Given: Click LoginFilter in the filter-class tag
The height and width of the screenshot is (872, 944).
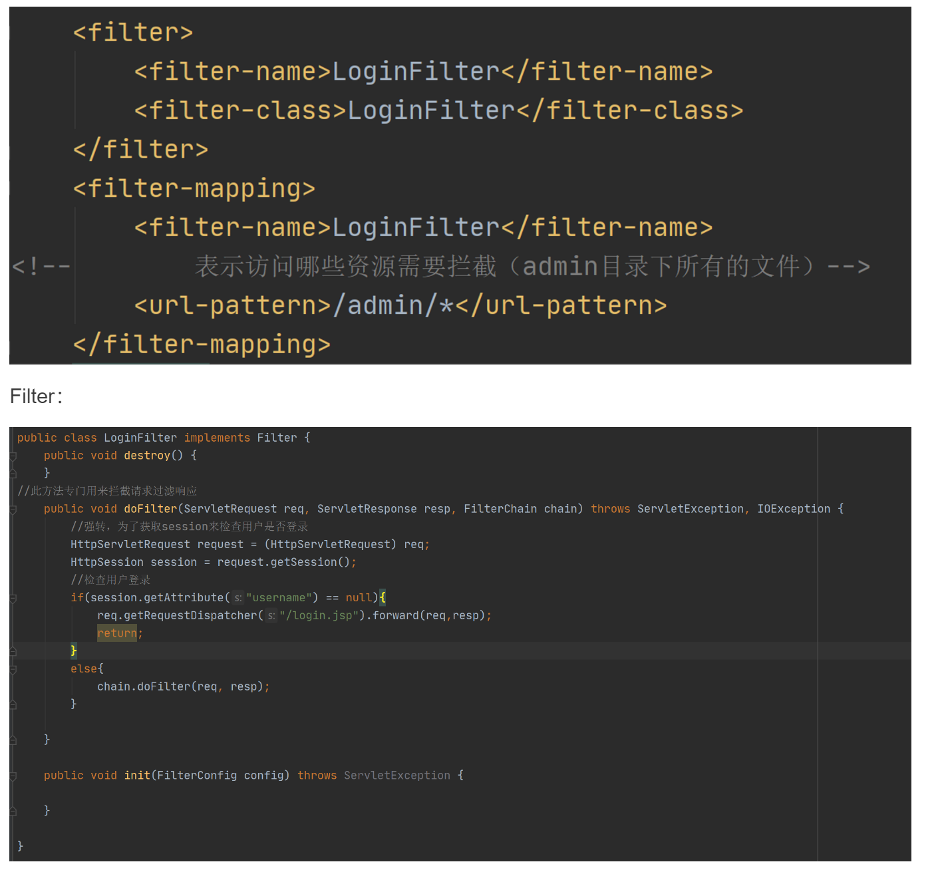Looking at the screenshot, I should pos(431,110).
